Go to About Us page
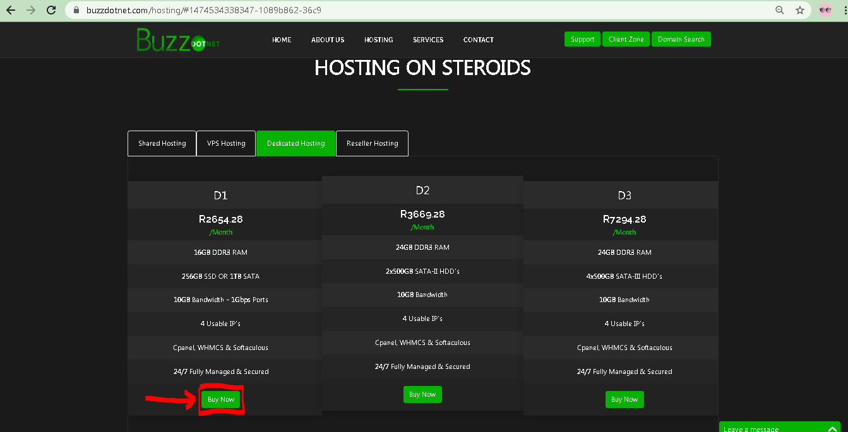Image resolution: width=848 pixels, height=432 pixels. click(328, 40)
